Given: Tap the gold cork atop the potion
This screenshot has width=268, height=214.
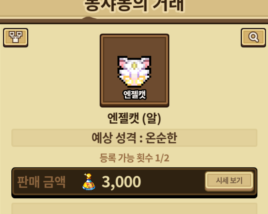Looking at the screenshot, I should [x=89, y=176].
